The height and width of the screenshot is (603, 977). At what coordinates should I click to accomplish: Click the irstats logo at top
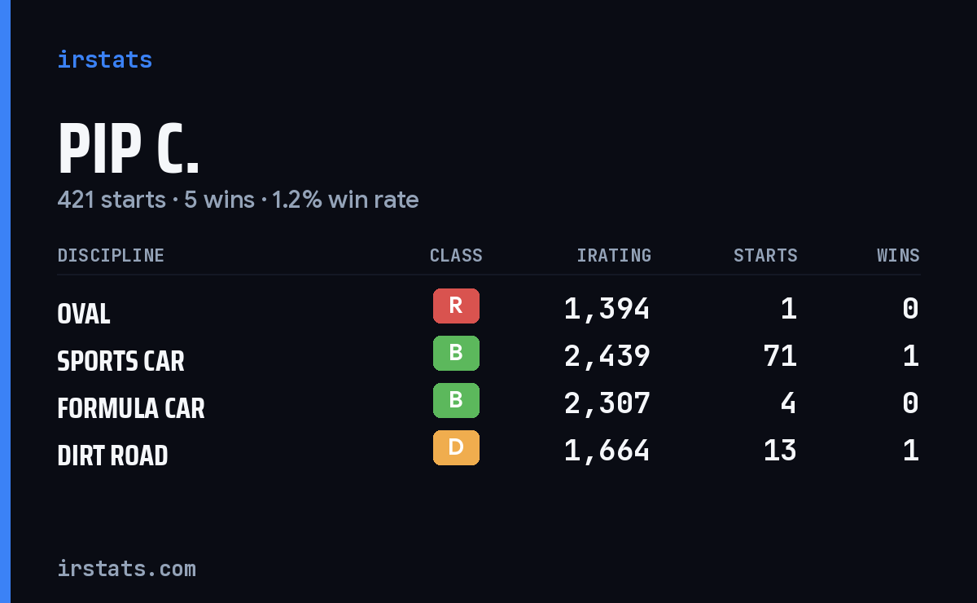pos(104,59)
